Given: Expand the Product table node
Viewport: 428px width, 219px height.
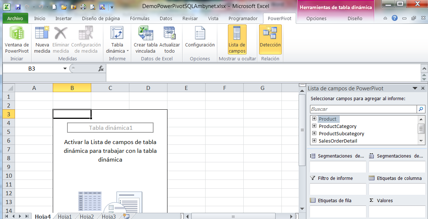Looking at the screenshot, I should pos(314,119).
